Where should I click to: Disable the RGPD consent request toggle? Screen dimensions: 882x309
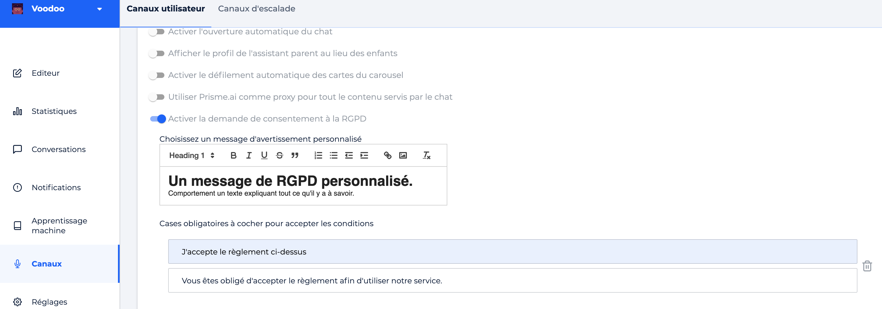(158, 119)
